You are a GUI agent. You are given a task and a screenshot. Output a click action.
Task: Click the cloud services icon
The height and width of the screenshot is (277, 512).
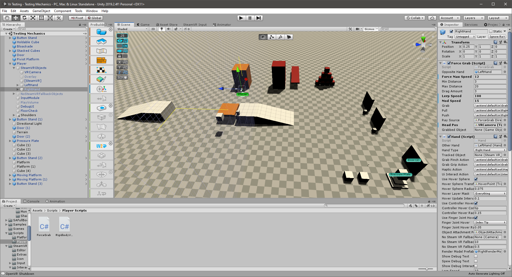[x=432, y=18]
